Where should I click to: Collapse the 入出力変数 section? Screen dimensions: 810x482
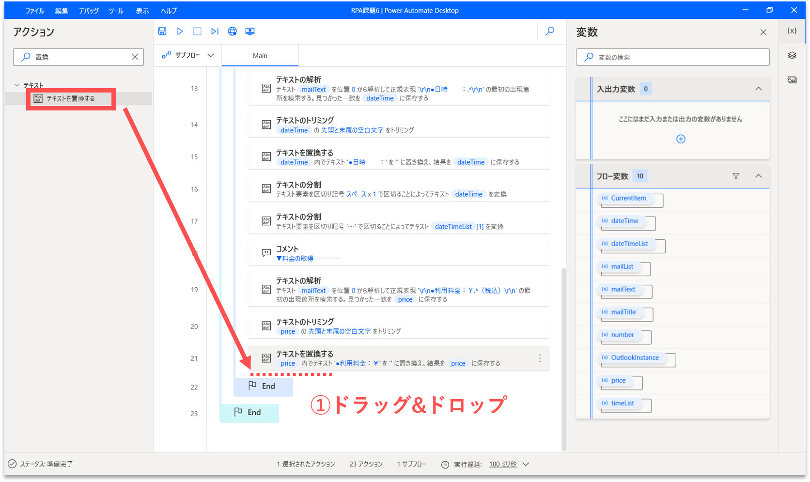tap(758, 89)
